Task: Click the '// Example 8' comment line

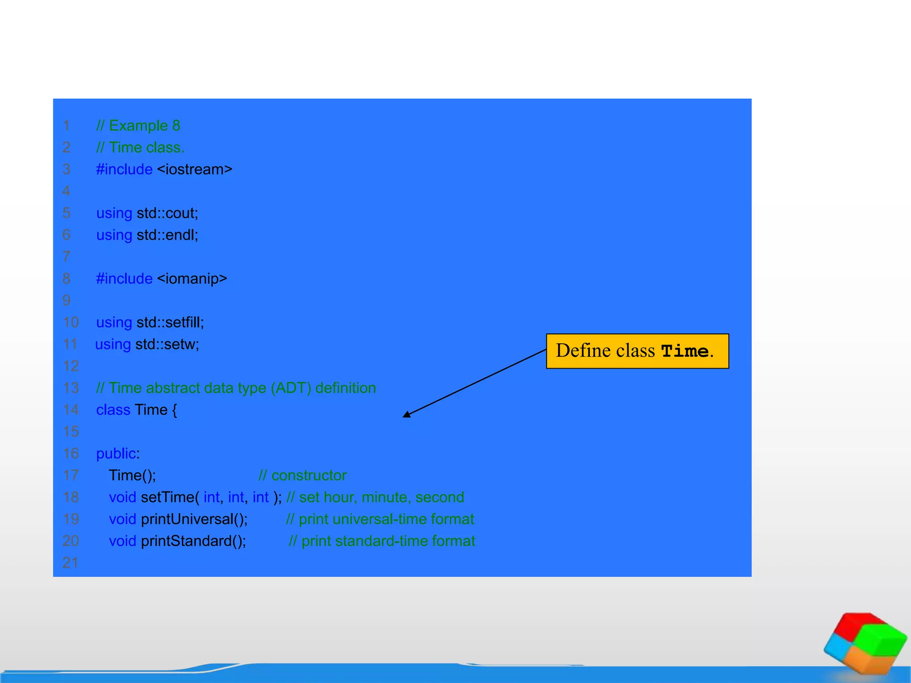Action: pos(138,126)
